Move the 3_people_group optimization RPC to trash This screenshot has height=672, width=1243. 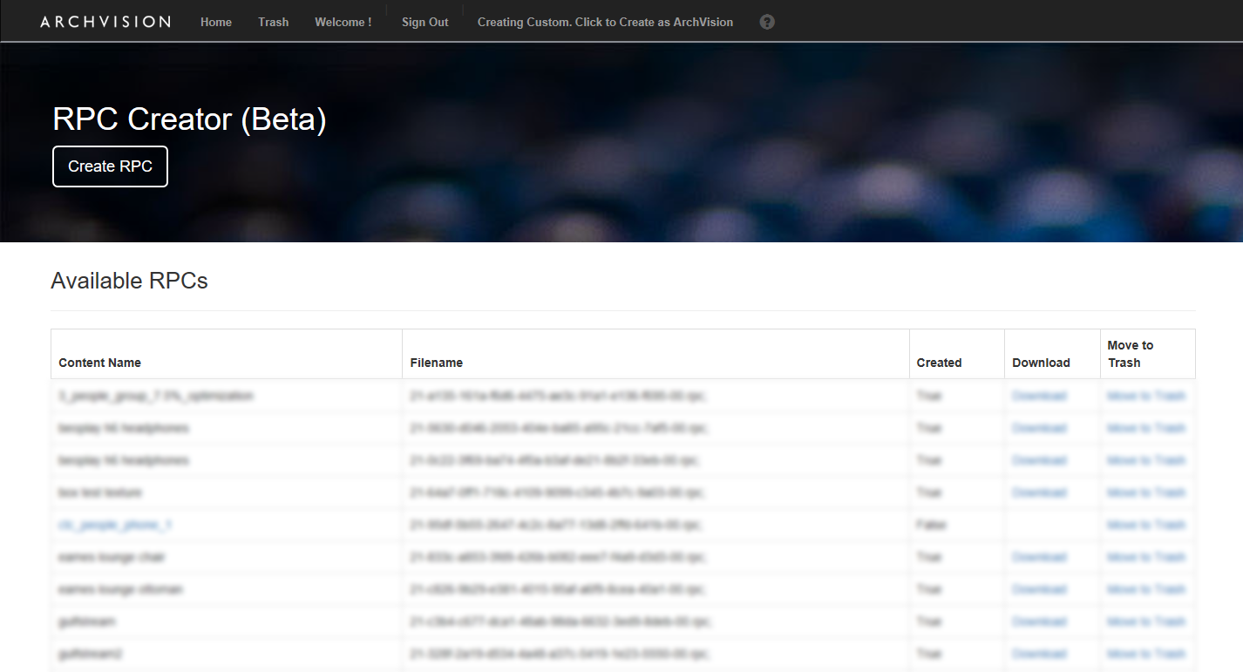[1145, 396]
